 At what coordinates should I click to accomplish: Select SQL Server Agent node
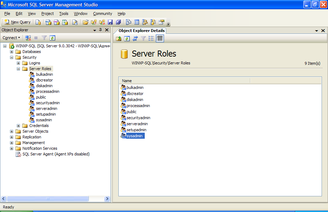pos(56,154)
